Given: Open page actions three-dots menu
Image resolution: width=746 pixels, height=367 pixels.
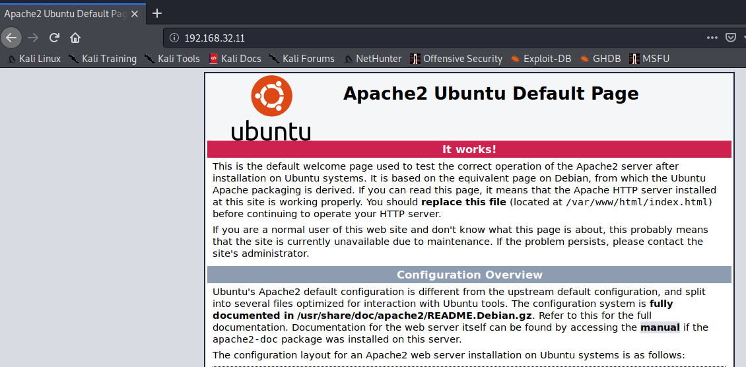Looking at the screenshot, I should coord(712,38).
